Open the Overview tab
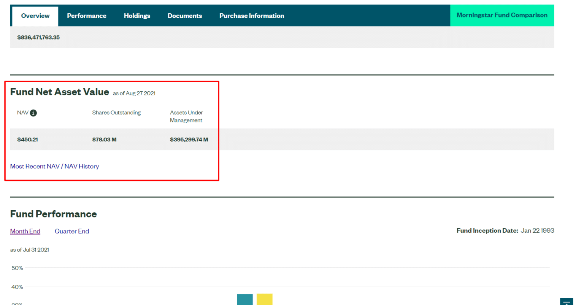The height and width of the screenshot is (305, 584). click(35, 16)
